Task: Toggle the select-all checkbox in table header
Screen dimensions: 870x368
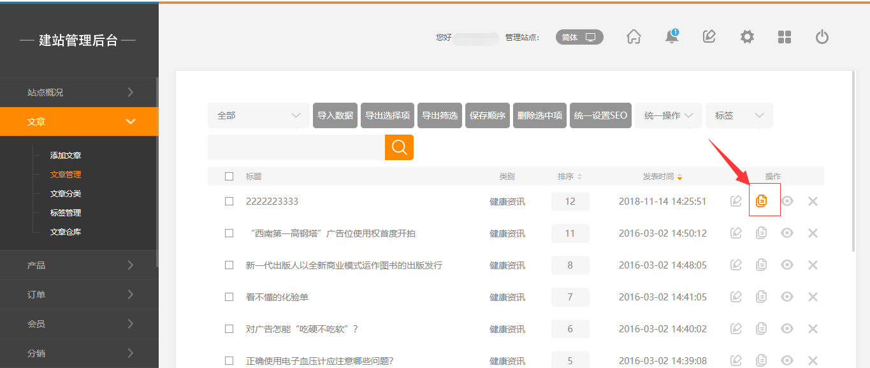Action: click(229, 177)
